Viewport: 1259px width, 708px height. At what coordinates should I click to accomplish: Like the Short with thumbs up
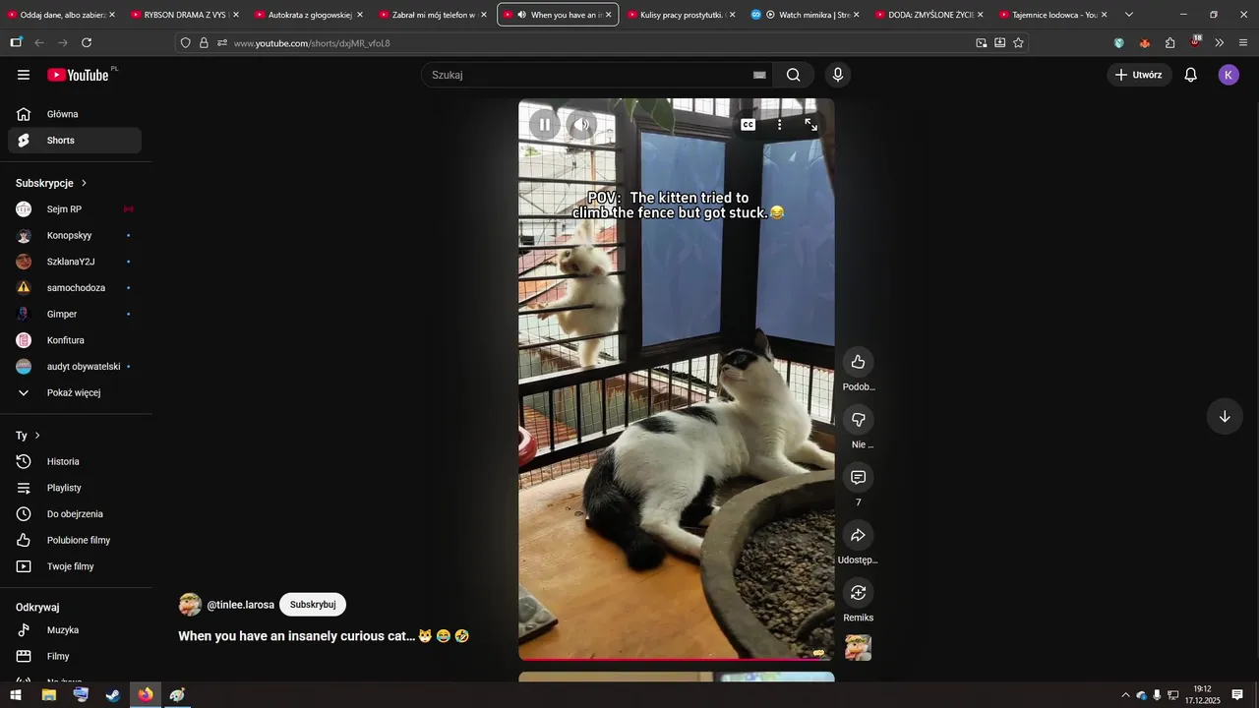pos(858,362)
